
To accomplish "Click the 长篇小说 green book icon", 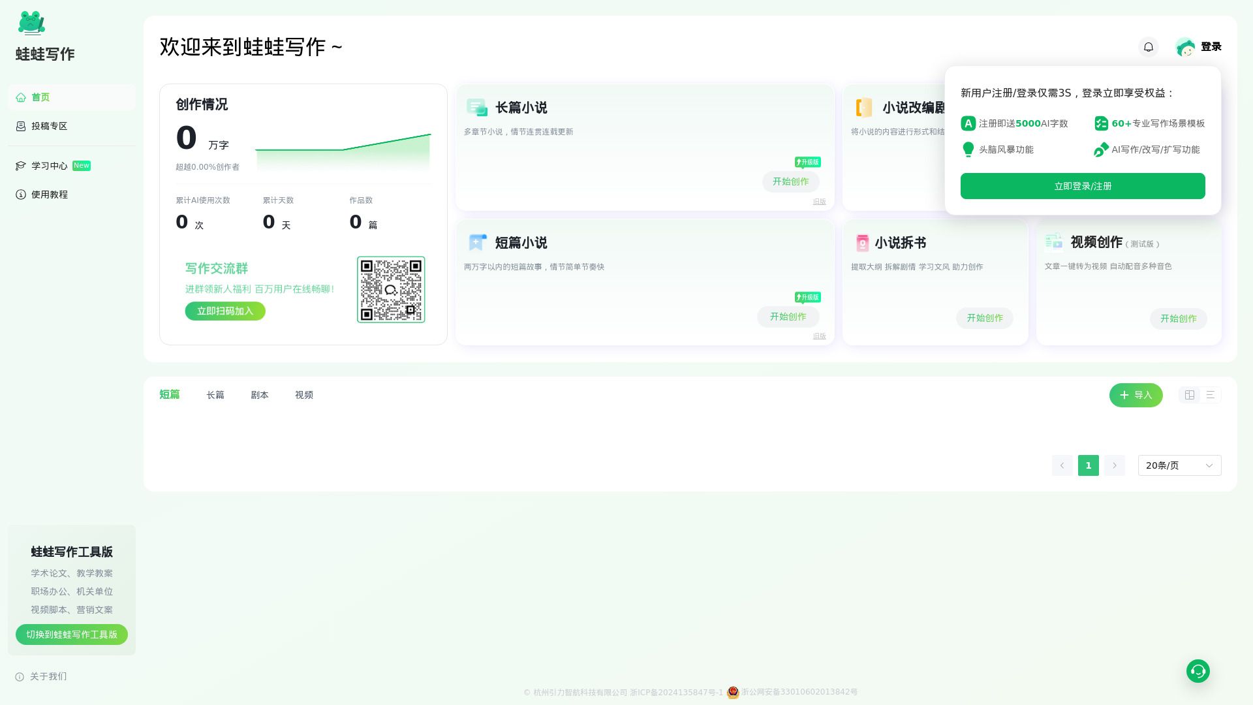I will 476,107.
